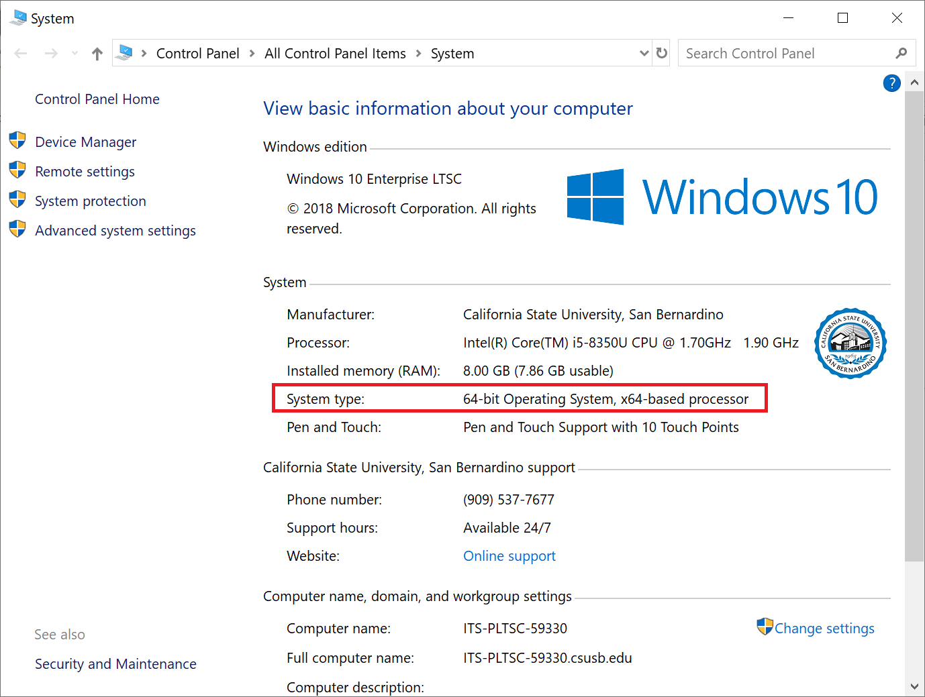Navigate to All Control Panel Items breadcrumb

pos(335,54)
